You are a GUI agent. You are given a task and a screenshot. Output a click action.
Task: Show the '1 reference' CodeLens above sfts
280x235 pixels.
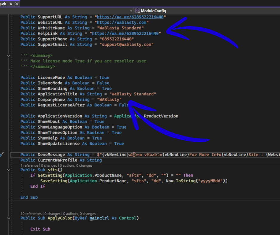(x=30, y=165)
